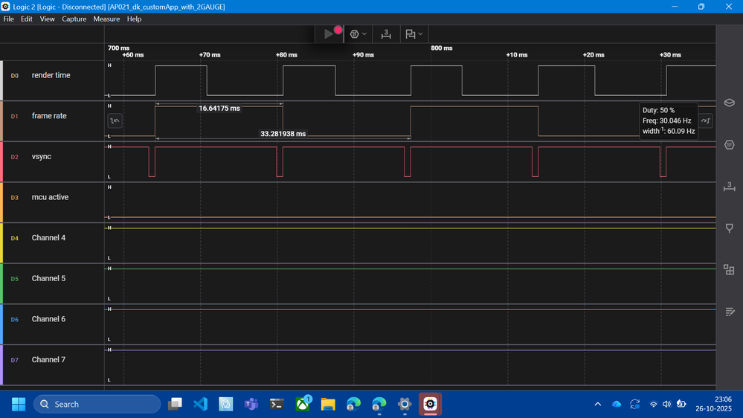Add a timing measurement from toolbar
Image resolution: width=743 pixels, height=418 pixels.
pyautogui.click(x=386, y=34)
